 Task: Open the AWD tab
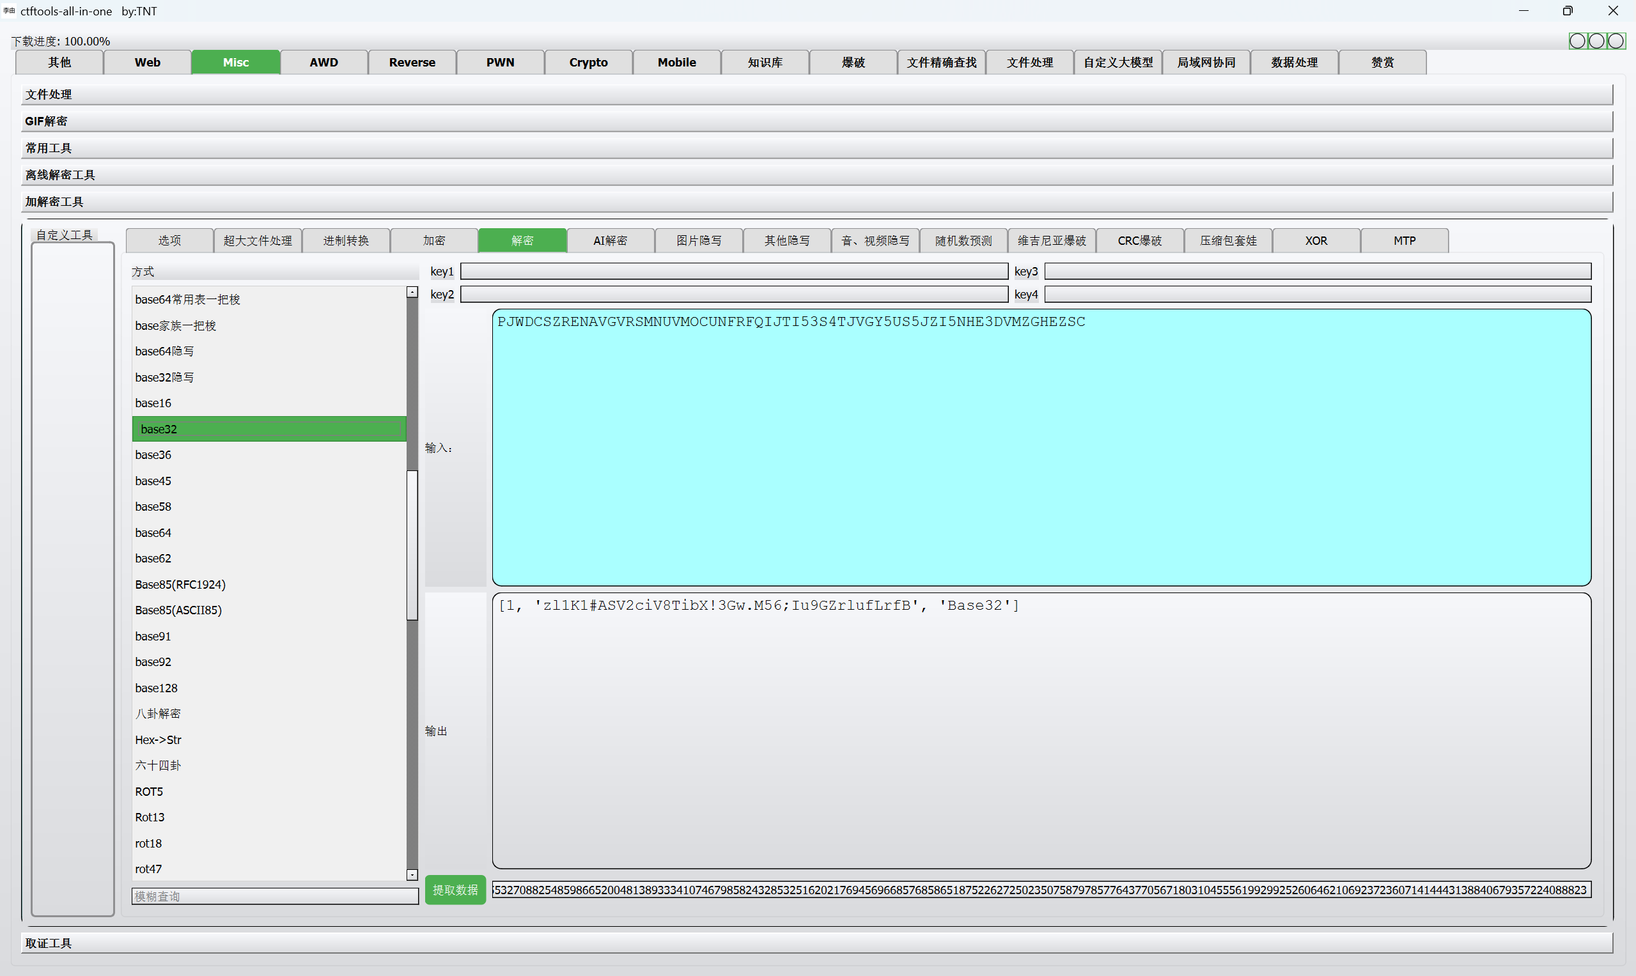pos(323,63)
